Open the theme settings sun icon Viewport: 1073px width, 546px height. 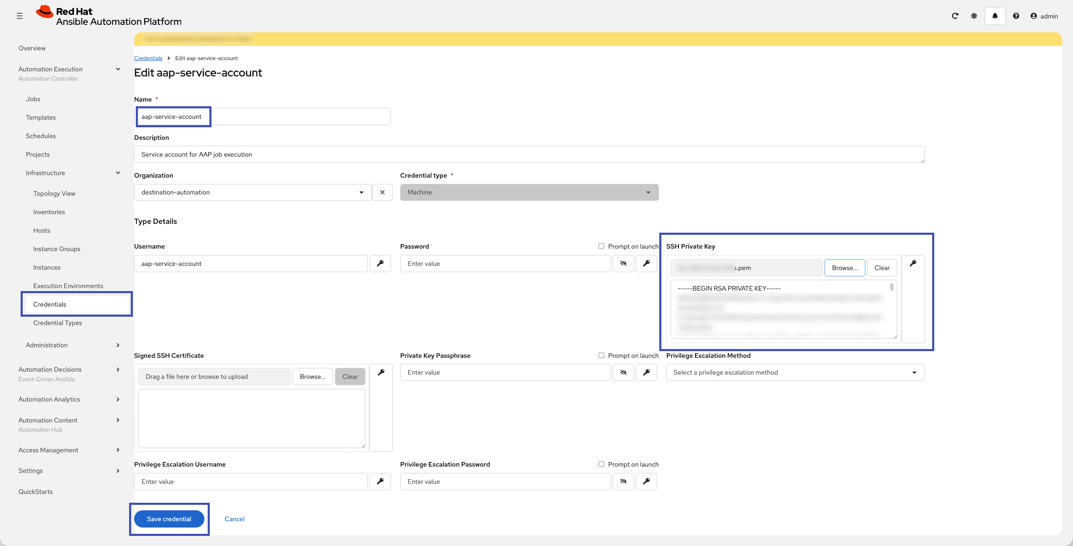974,16
